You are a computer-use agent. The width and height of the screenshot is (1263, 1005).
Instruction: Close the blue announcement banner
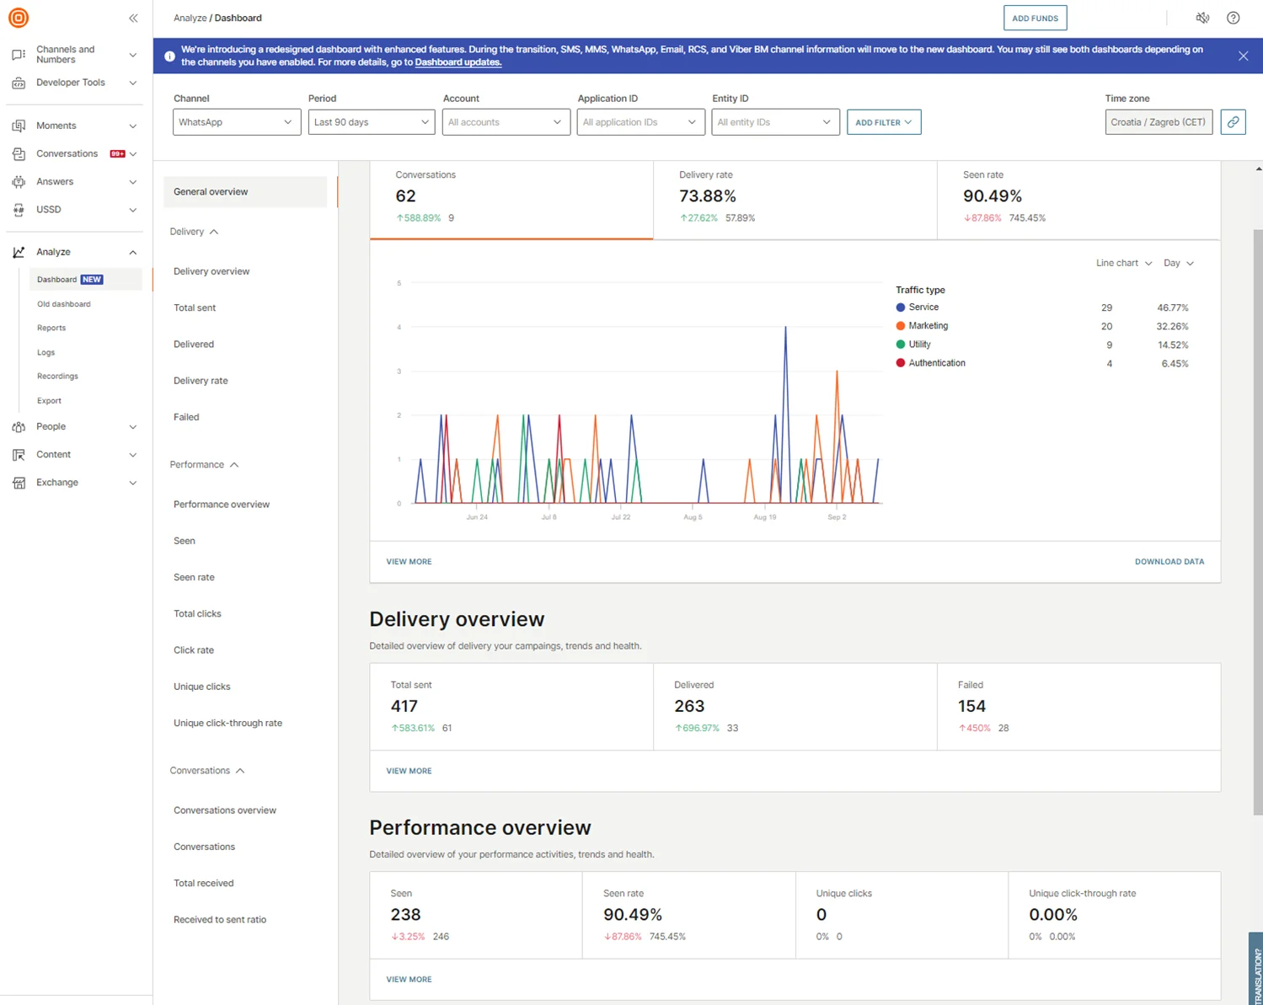tap(1243, 56)
